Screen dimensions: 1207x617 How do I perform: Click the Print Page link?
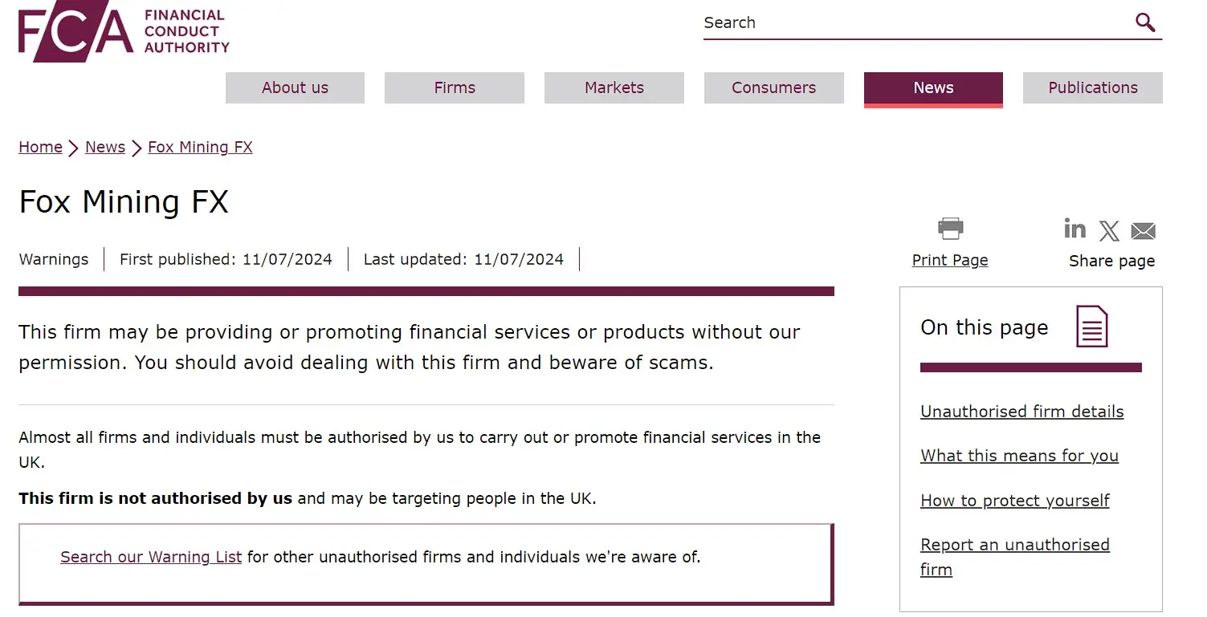(950, 260)
